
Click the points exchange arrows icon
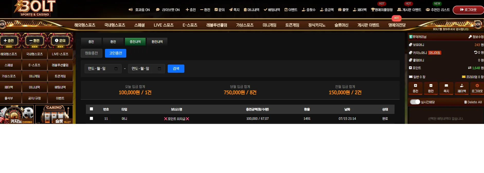(470, 68)
